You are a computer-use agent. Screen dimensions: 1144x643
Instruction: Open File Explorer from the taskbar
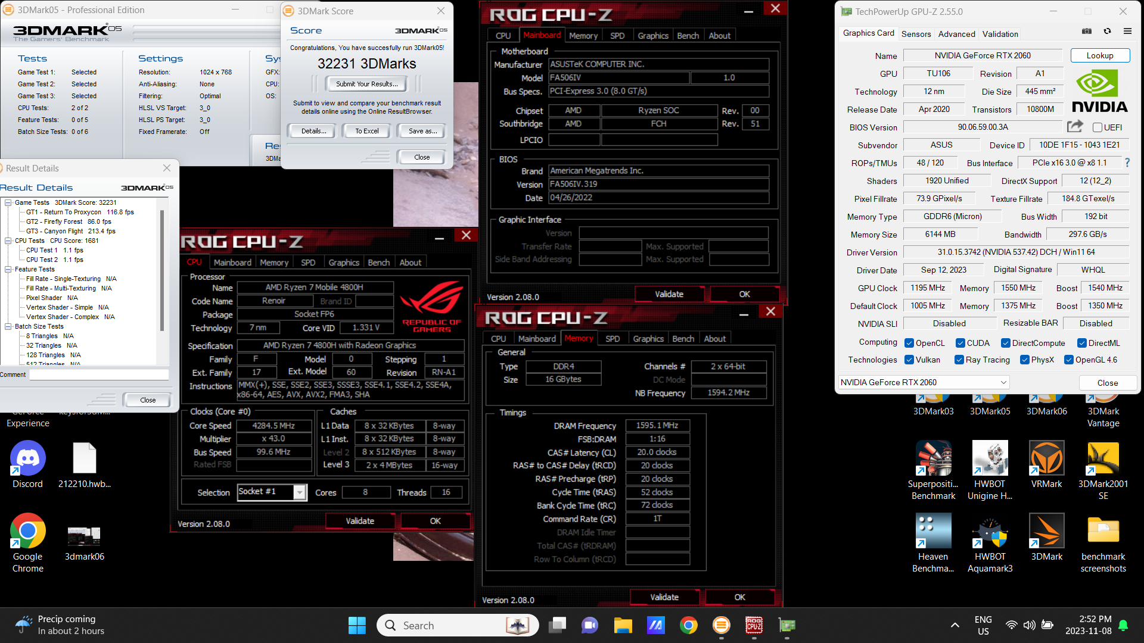[623, 625]
